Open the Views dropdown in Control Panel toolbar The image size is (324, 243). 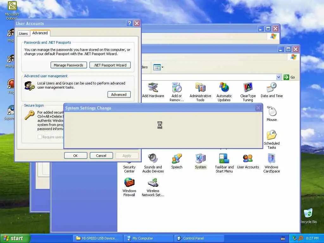(158, 67)
